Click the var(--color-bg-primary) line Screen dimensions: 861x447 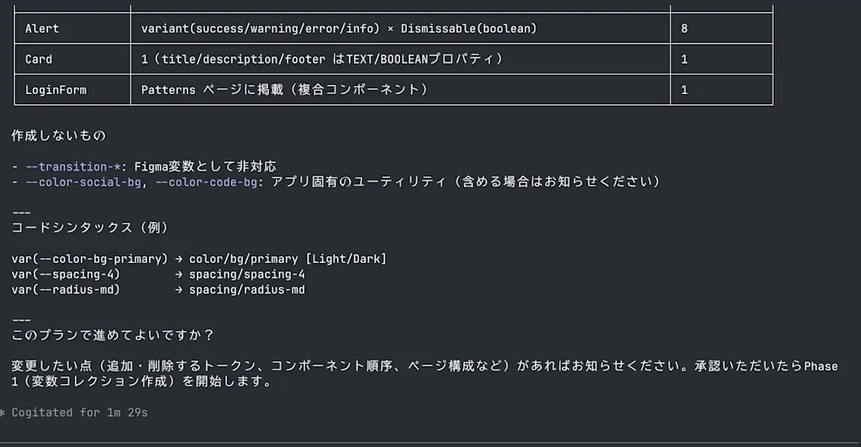click(89, 259)
